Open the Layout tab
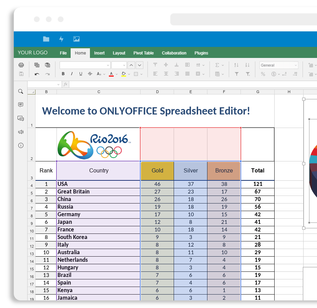 pyautogui.click(x=119, y=53)
